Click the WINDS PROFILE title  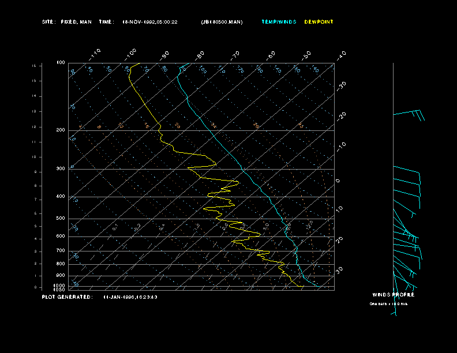click(393, 295)
